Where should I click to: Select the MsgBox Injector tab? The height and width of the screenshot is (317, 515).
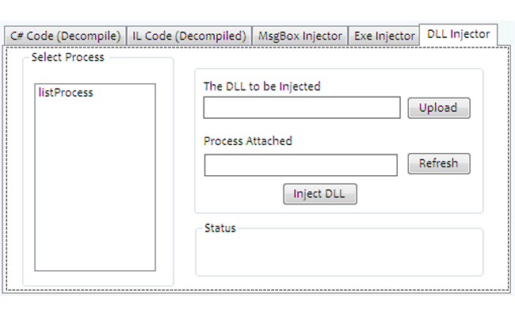(300, 36)
